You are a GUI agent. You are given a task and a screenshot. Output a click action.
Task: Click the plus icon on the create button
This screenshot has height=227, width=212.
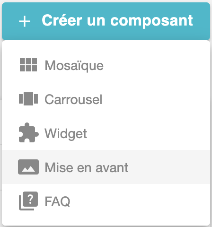point(25,21)
